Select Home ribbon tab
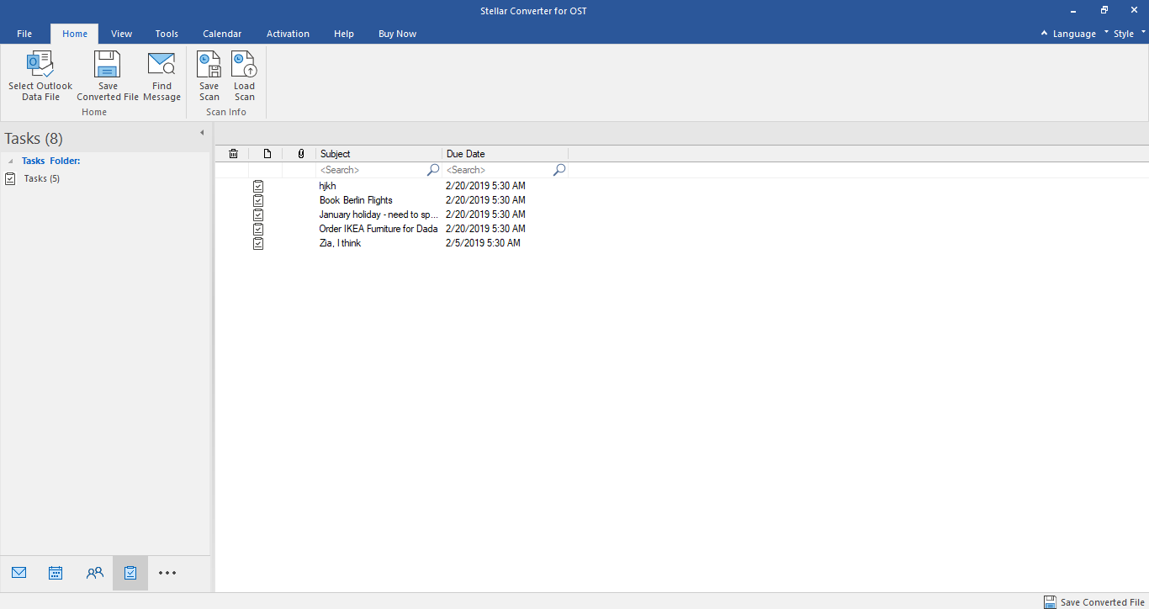The height and width of the screenshot is (609, 1149). pyautogui.click(x=75, y=34)
